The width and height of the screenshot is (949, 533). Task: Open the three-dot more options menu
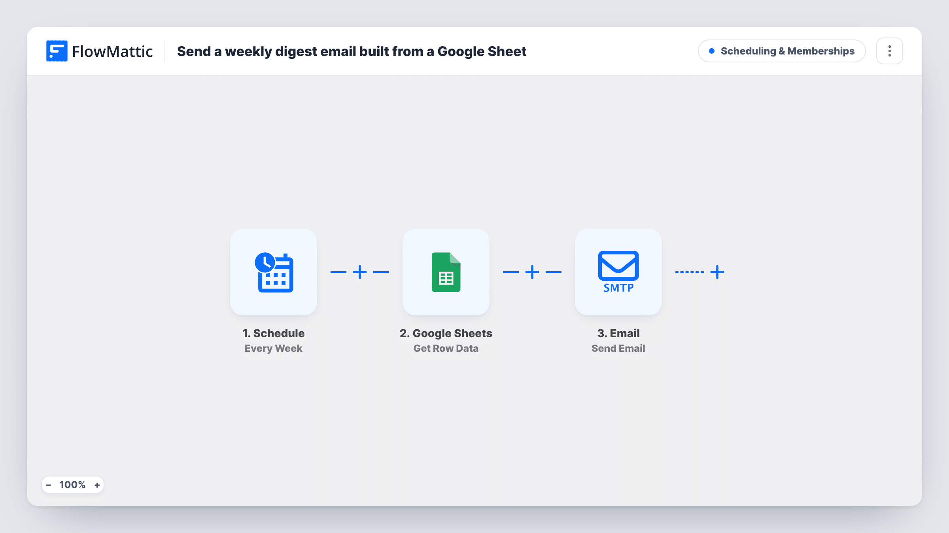(x=890, y=51)
